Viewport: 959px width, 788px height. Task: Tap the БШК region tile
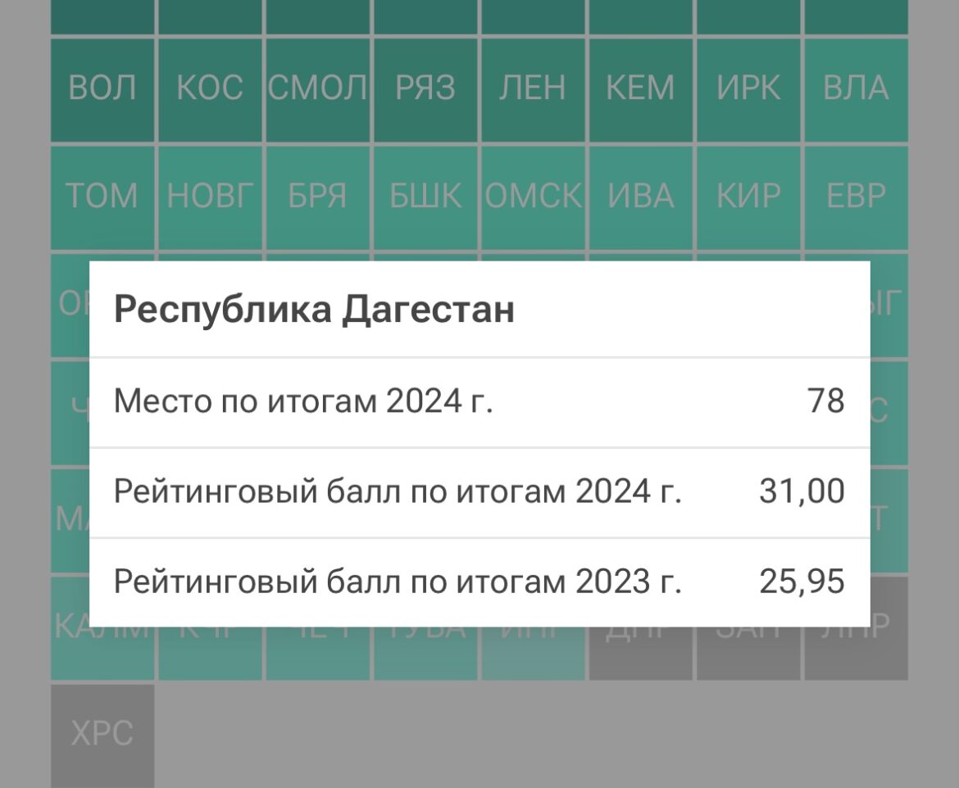click(425, 197)
